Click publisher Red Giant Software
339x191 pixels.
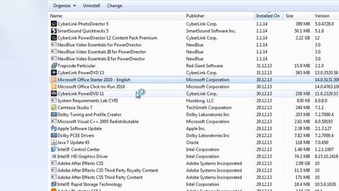click(204, 66)
